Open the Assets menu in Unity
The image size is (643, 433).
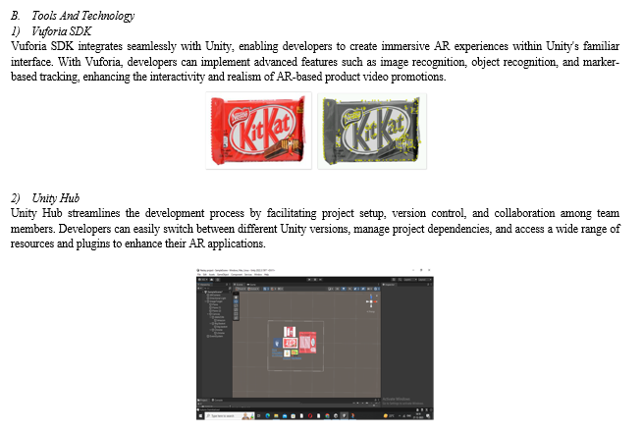point(212,274)
